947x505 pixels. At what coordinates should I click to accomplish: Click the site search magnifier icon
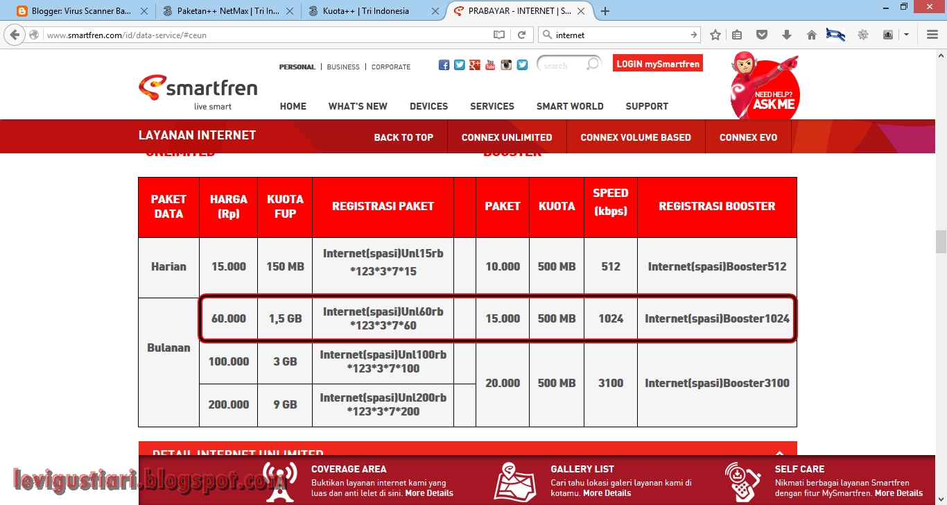point(593,65)
